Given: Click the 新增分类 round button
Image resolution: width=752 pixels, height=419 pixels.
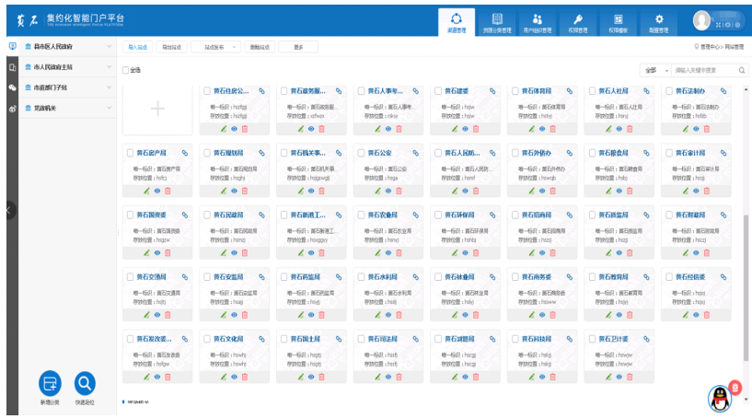Looking at the screenshot, I should [51, 383].
